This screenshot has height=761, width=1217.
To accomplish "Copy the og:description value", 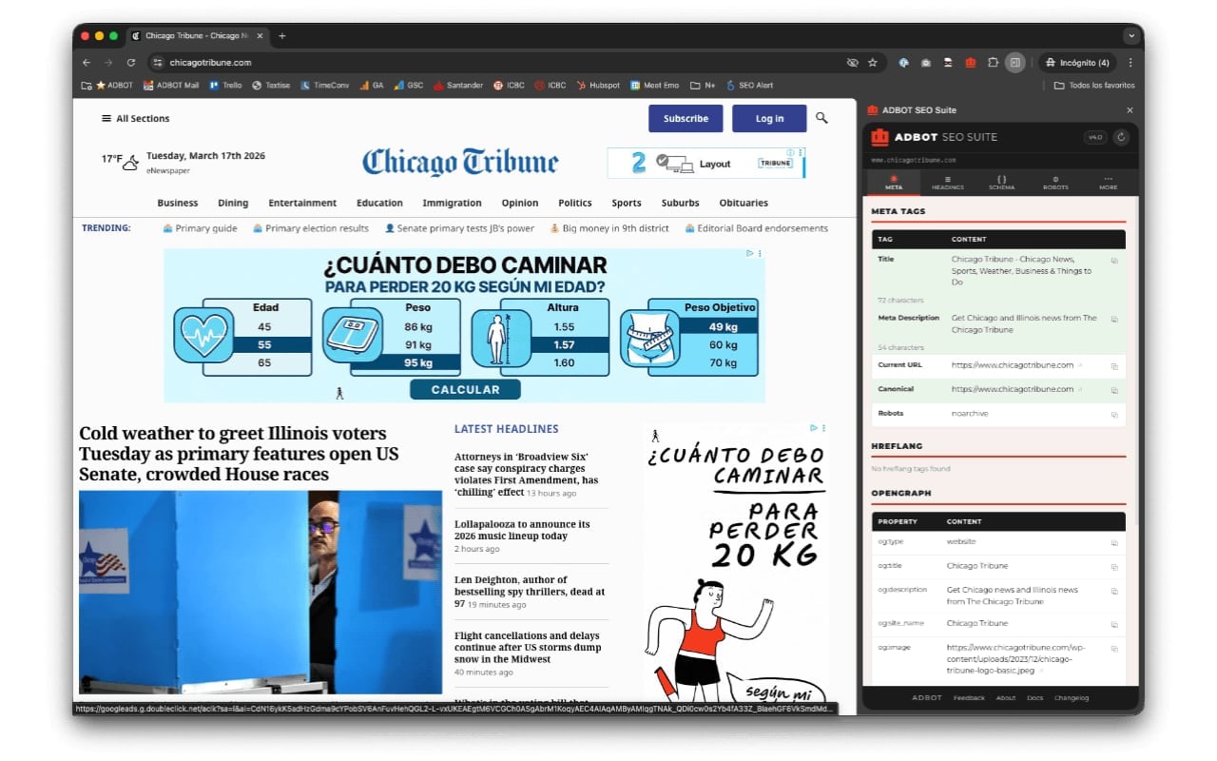I will click(1114, 591).
